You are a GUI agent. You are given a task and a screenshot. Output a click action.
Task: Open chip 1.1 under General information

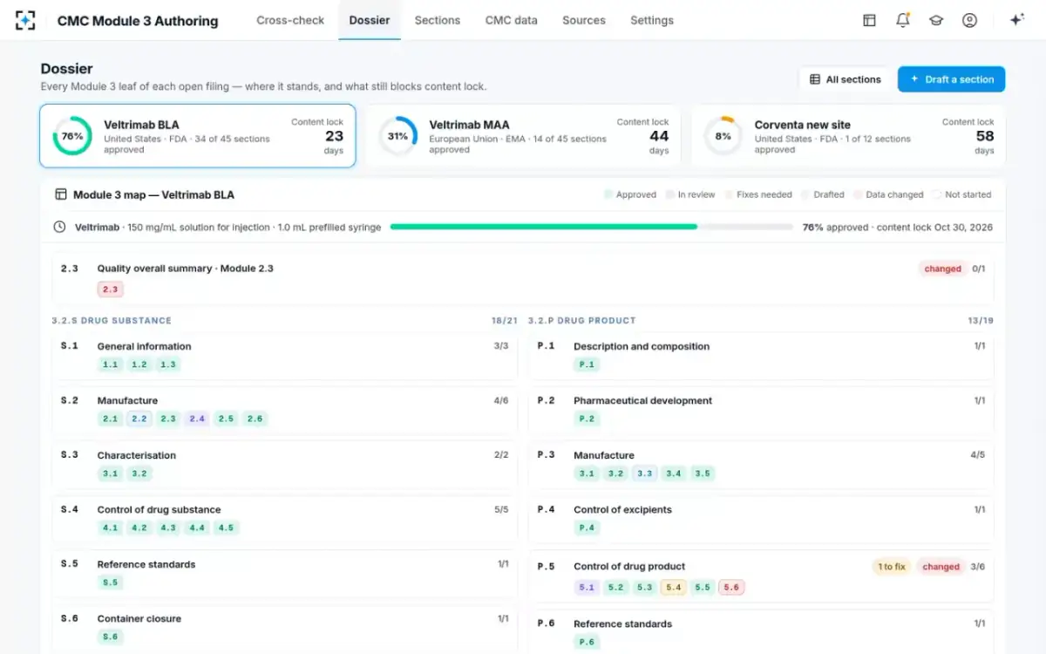(x=110, y=364)
